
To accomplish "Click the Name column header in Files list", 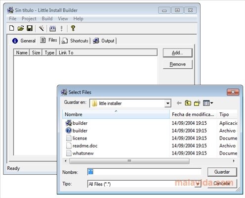I will 22,52.
